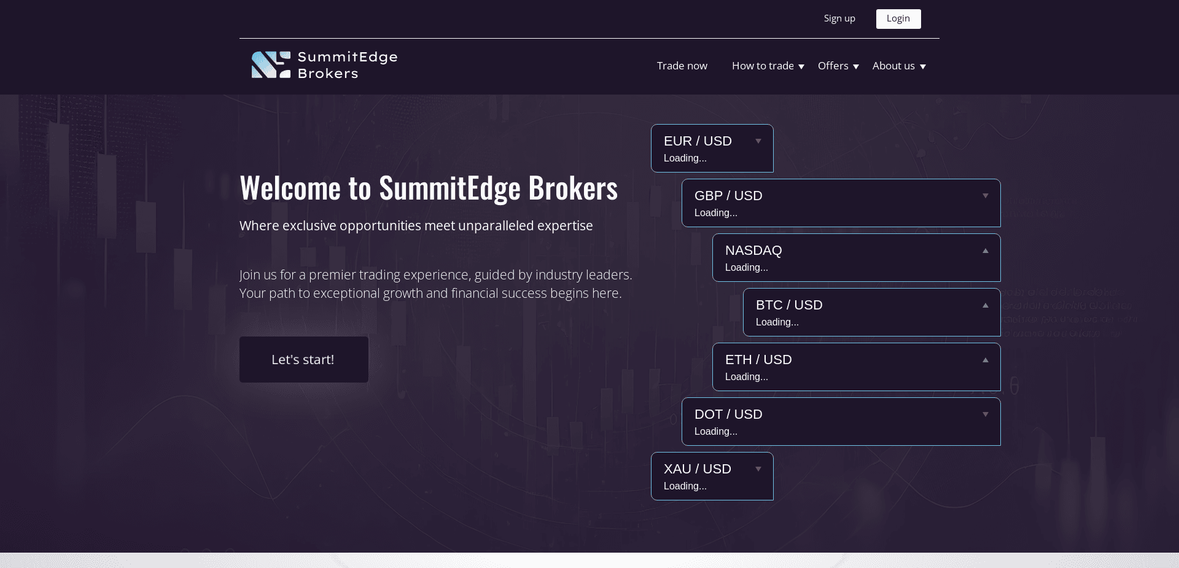Open the Offers dropdown menu
Viewport: 1179px width, 568px height.
click(834, 66)
